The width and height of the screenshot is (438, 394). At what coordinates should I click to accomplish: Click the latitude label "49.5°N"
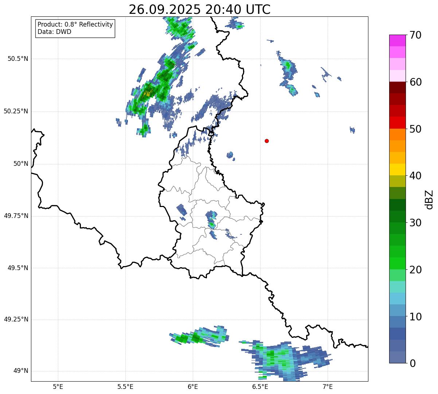pos(18,268)
